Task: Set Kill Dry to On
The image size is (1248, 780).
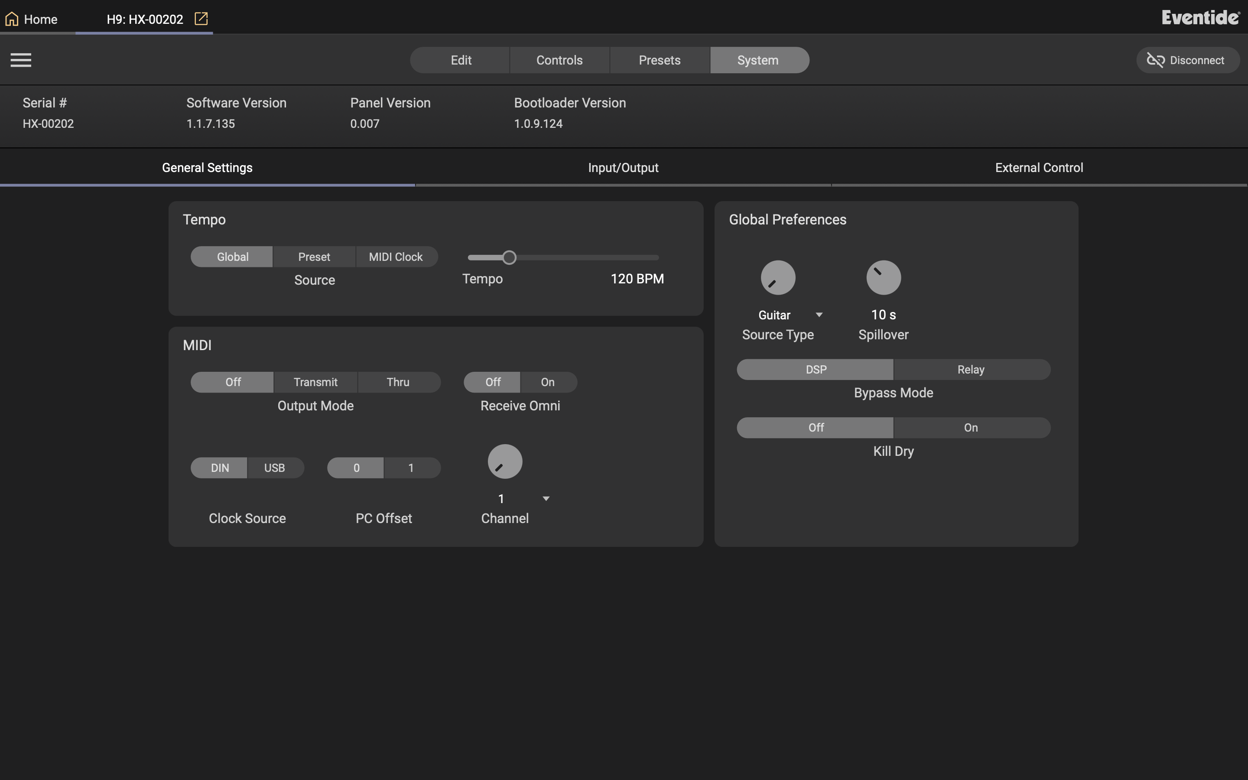Action: click(x=972, y=428)
